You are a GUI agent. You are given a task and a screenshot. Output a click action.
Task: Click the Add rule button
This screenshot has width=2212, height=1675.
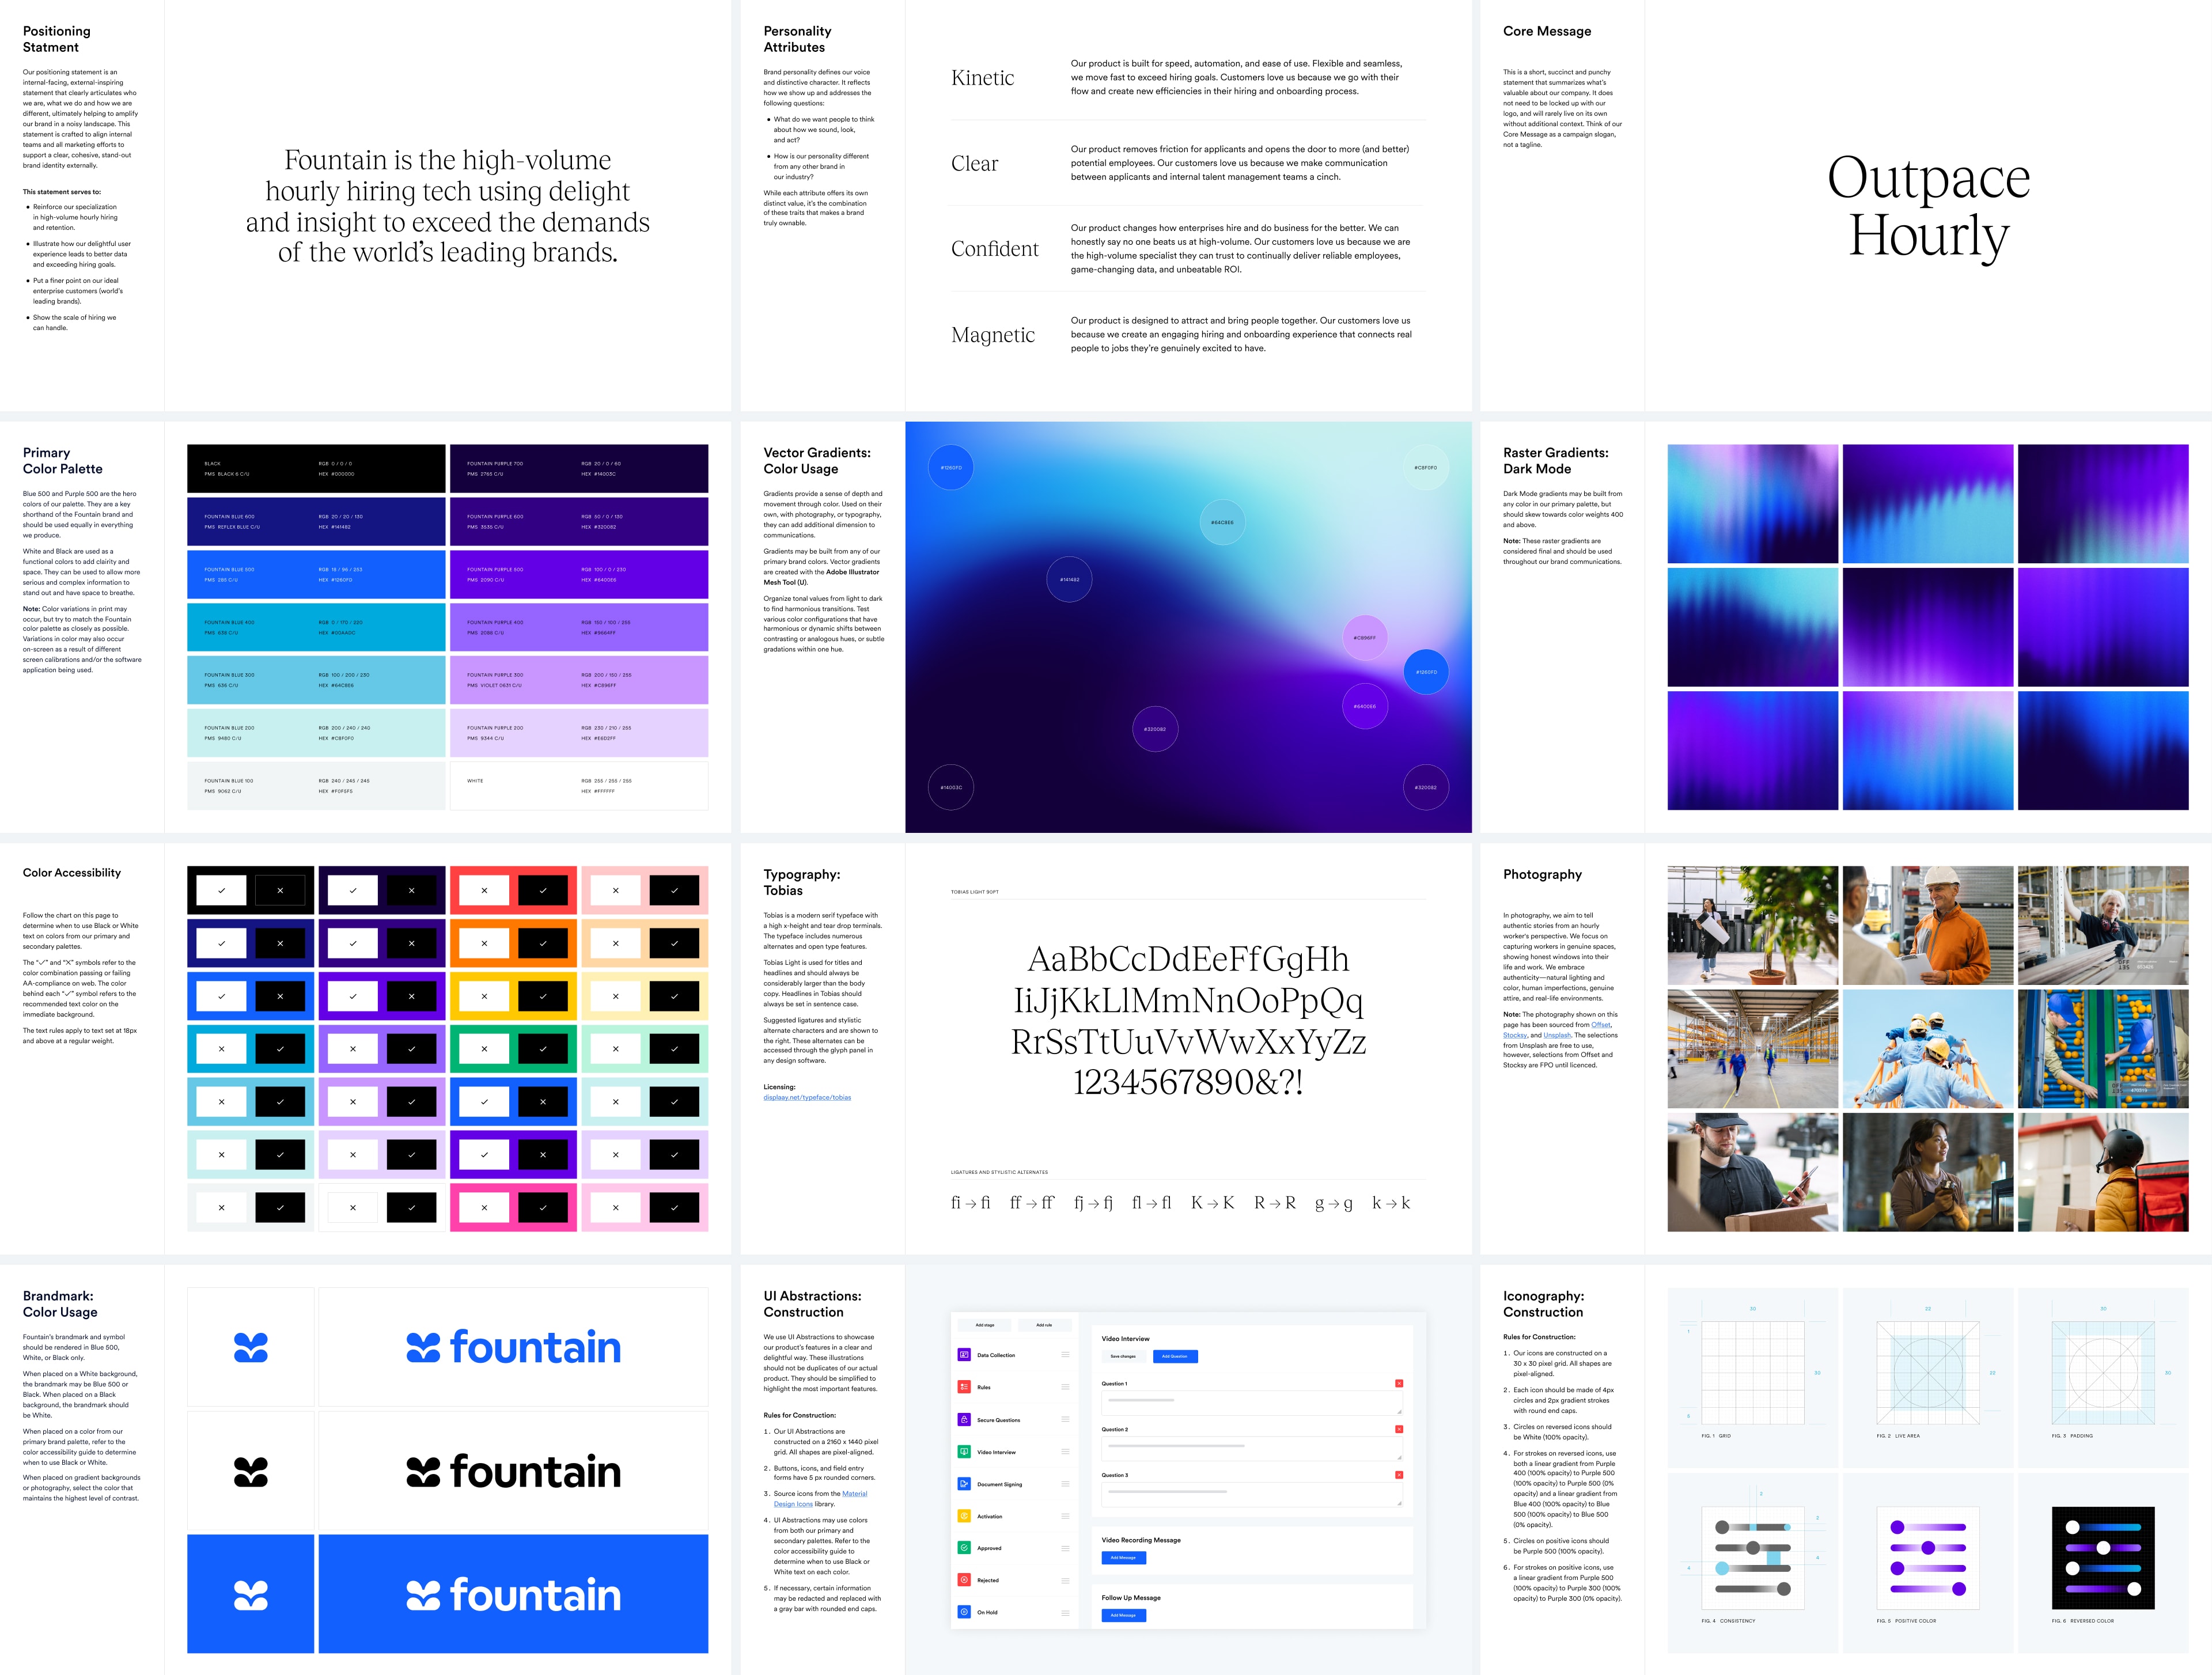pyautogui.click(x=1044, y=1325)
